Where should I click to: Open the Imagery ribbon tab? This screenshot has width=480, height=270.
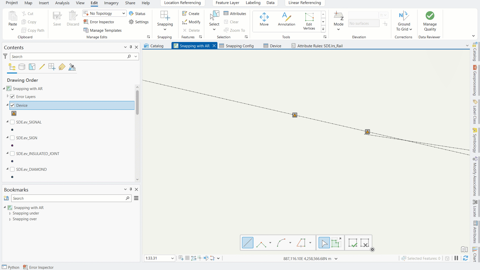[x=111, y=3]
